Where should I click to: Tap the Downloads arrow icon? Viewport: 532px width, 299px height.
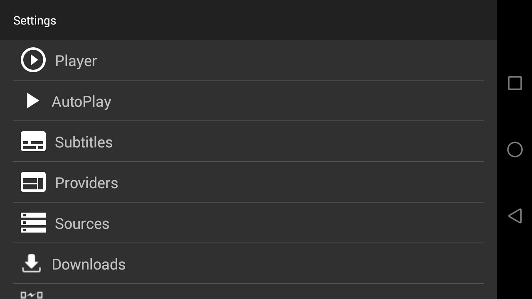31,263
